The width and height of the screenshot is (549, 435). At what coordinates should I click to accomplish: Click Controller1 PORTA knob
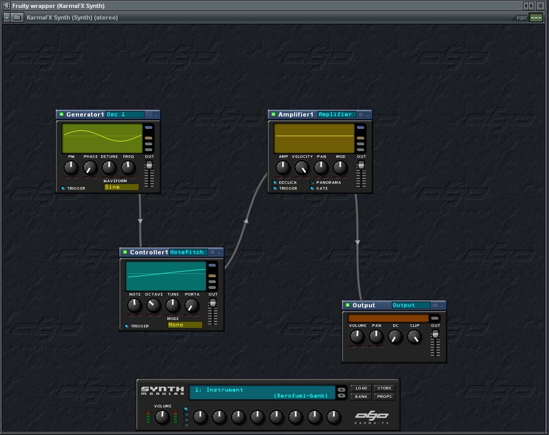click(x=191, y=306)
